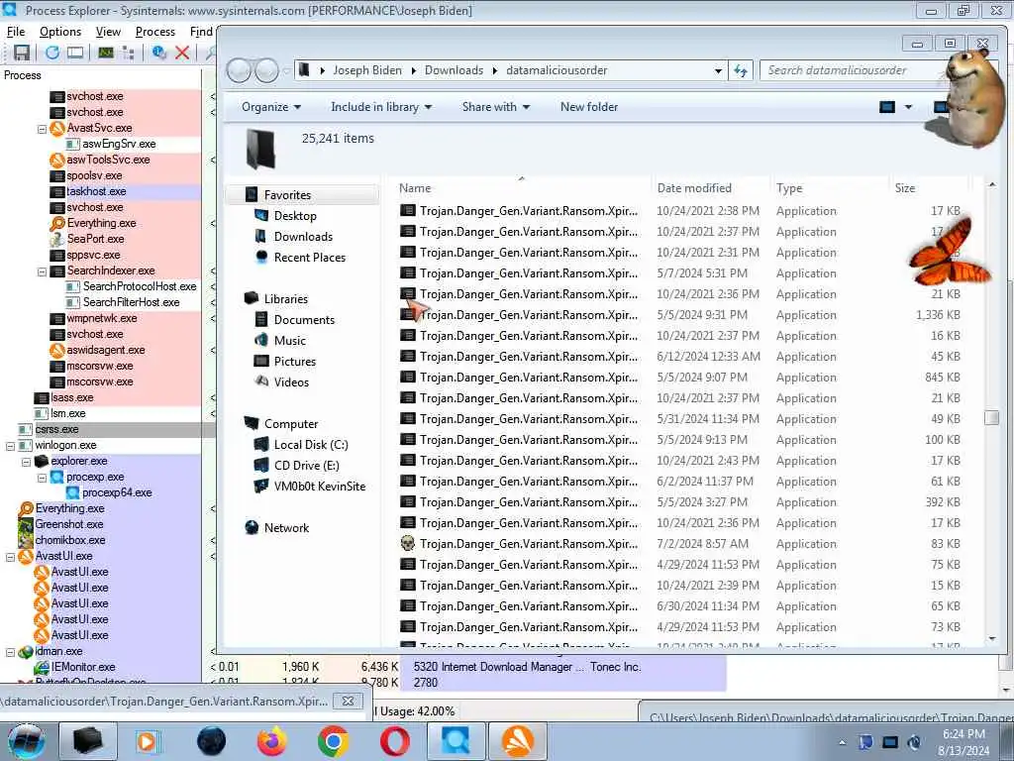Select the Greenshot.exe process
The width and height of the screenshot is (1014, 761).
click(68, 524)
